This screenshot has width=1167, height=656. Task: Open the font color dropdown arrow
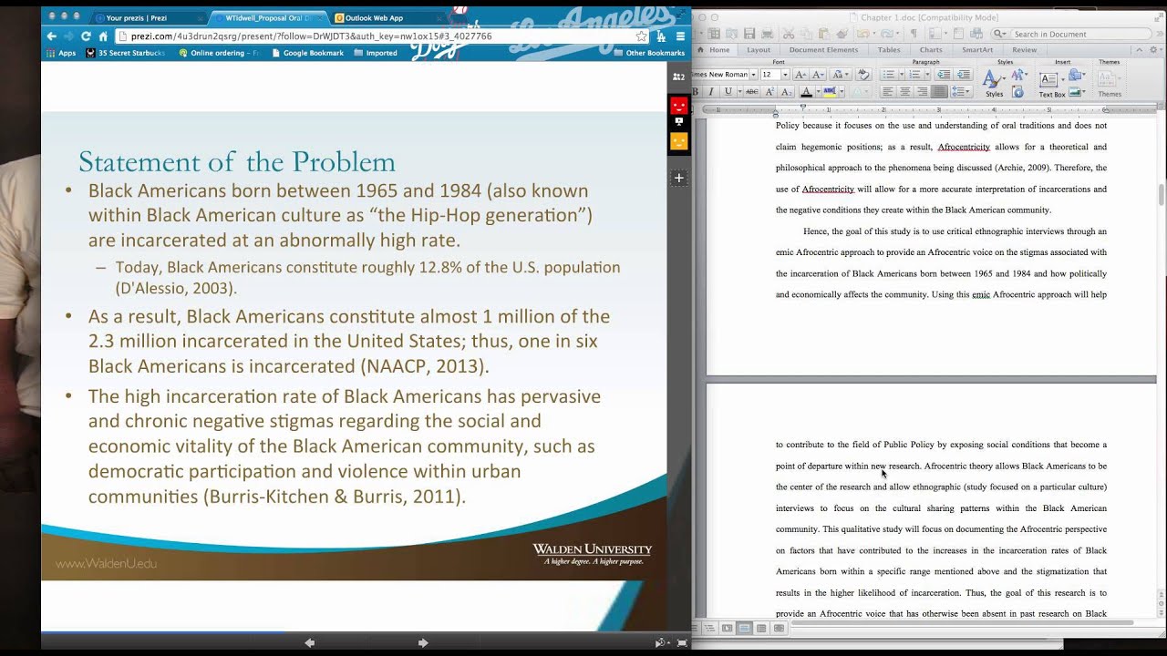click(x=818, y=91)
